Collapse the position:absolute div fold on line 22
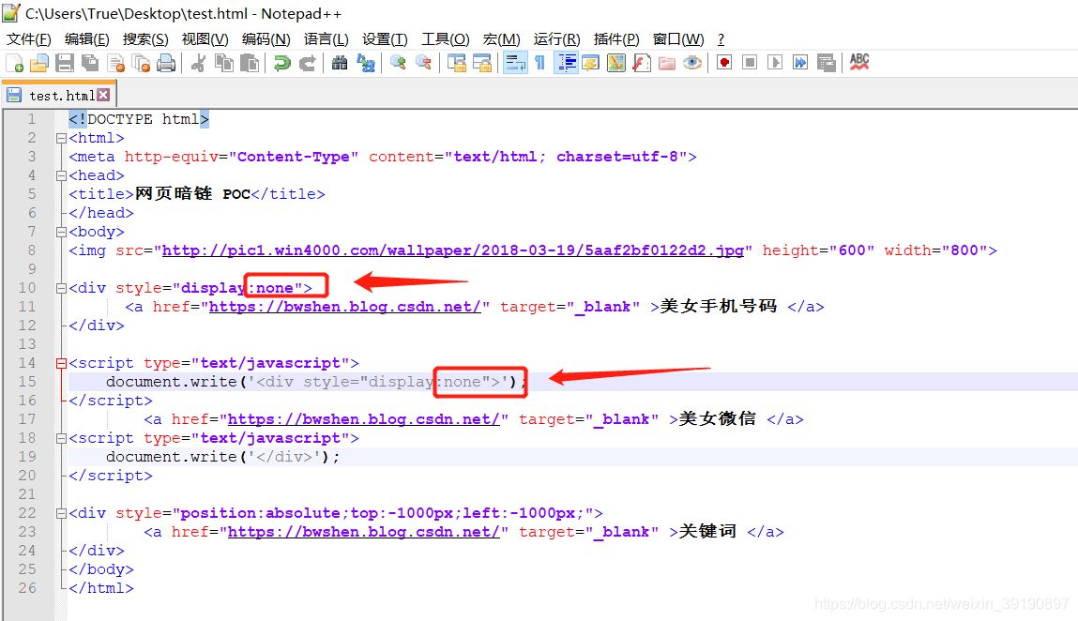 tap(61, 514)
